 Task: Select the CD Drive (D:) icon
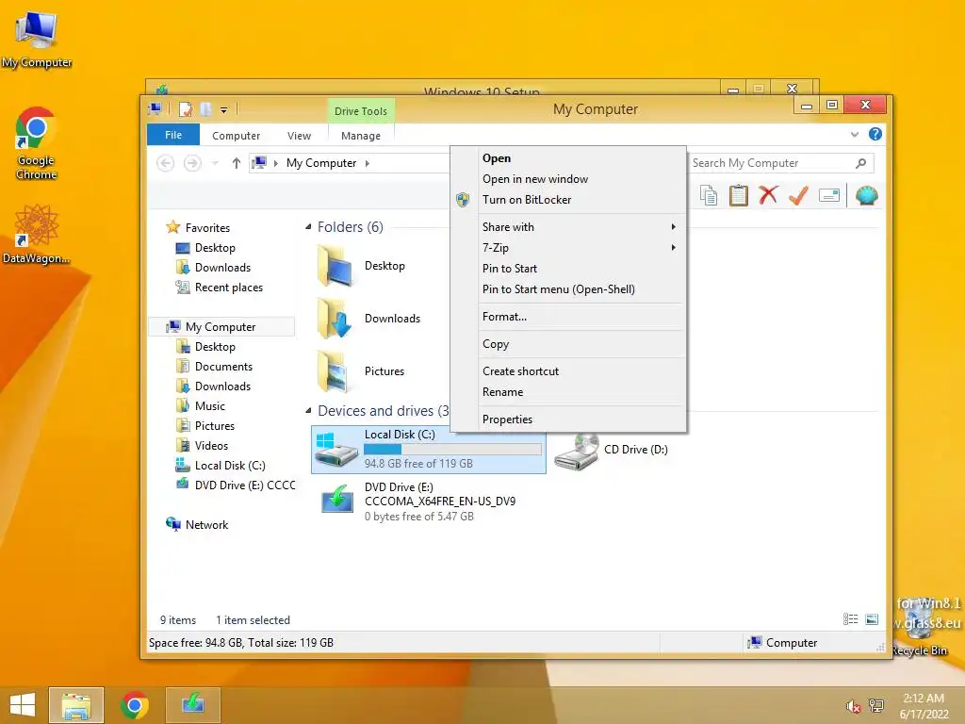[578, 450]
